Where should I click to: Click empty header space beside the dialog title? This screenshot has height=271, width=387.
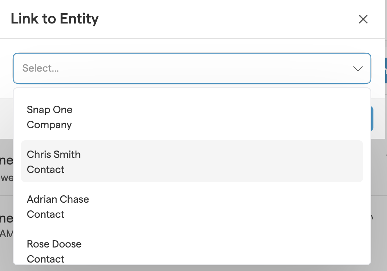[220, 19]
